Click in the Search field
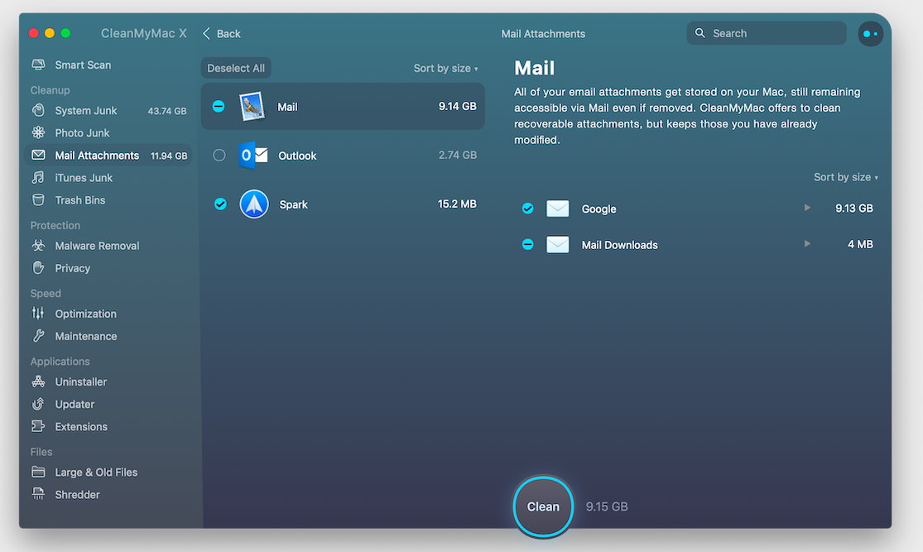This screenshot has width=923, height=552. point(767,33)
